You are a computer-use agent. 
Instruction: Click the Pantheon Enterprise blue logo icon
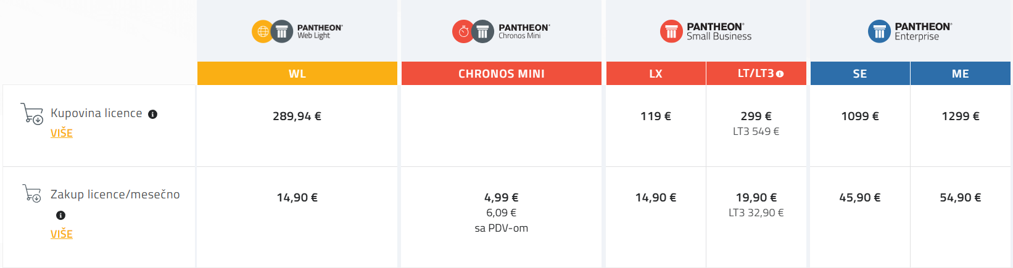click(879, 31)
